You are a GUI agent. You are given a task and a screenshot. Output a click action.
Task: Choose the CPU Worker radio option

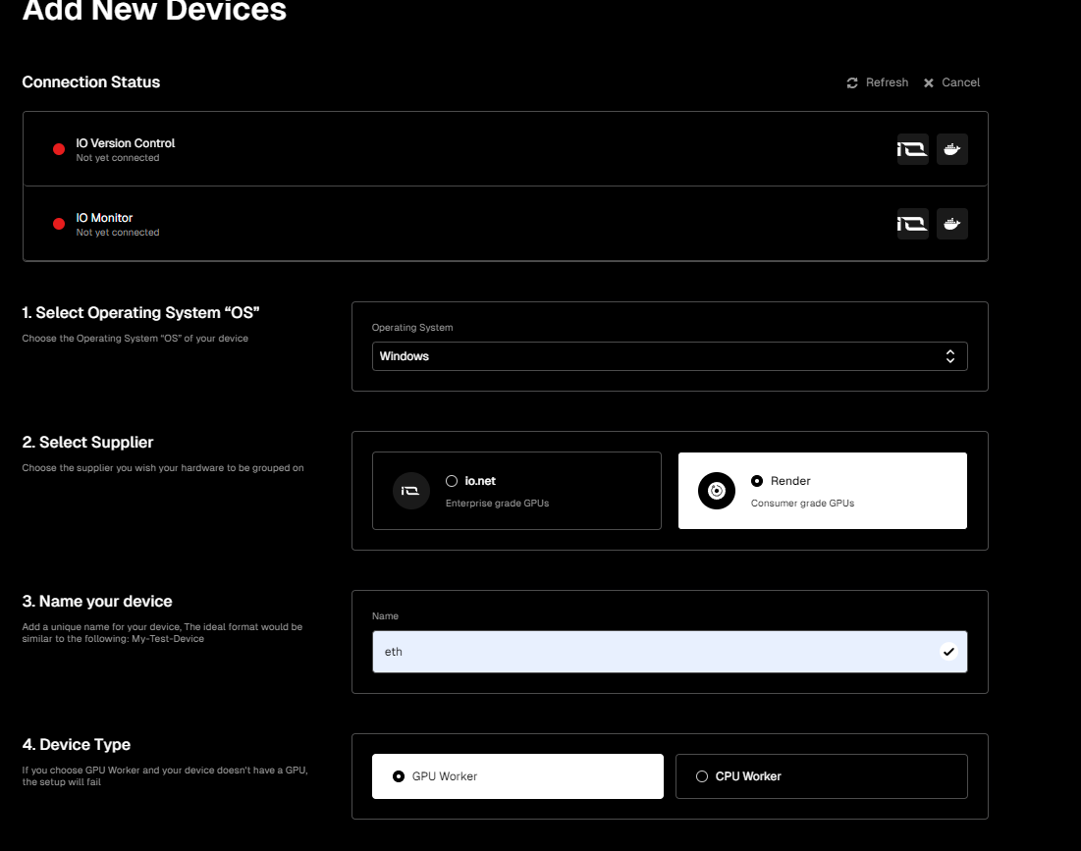[x=702, y=776]
